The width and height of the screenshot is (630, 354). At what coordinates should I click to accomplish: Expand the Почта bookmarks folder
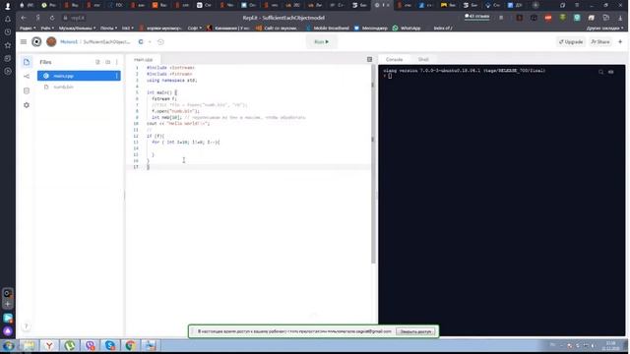click(x=108, y=29)
